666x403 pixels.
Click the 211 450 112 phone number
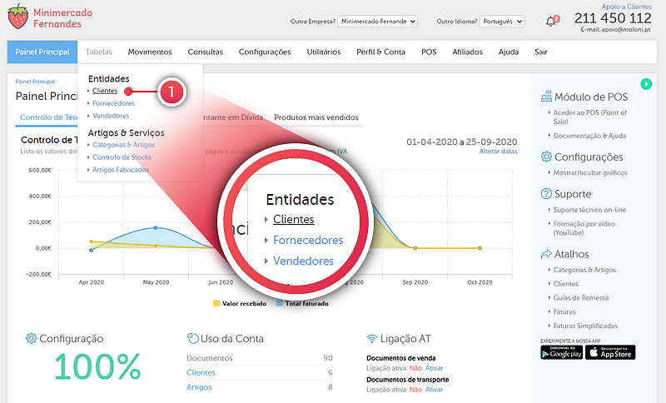click(613, 18)
